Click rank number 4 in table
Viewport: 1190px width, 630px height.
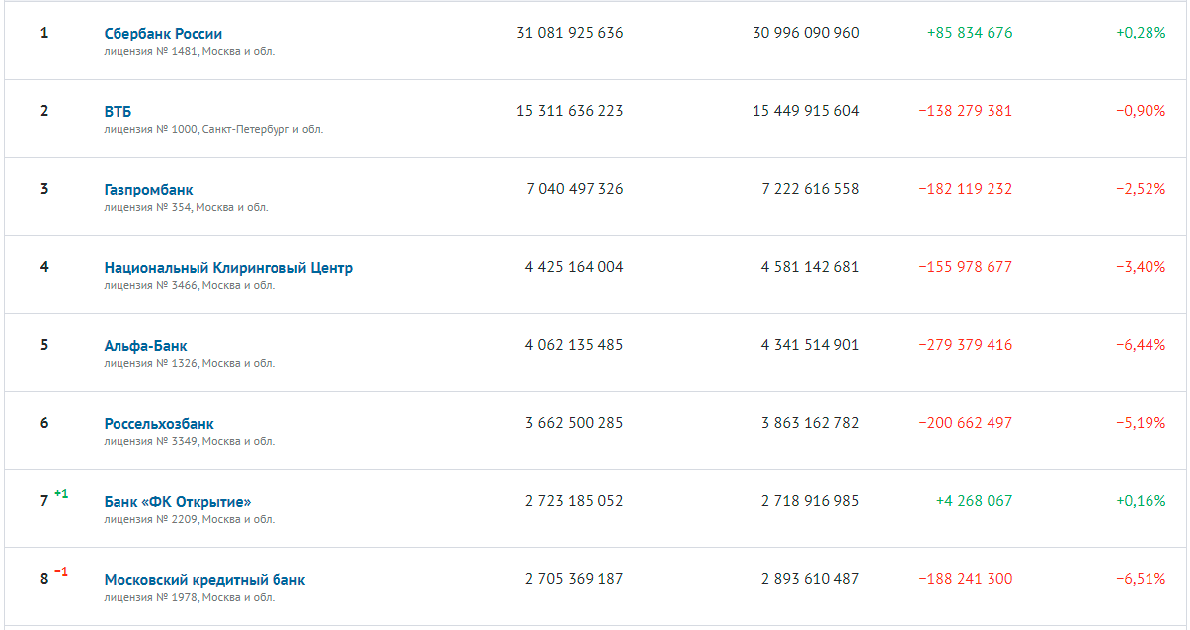tap(44, 267)
